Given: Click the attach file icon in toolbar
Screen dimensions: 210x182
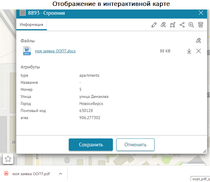Looking at the screenshot, I should 163,25.
